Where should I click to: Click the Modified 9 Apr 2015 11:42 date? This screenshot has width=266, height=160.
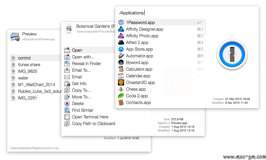point(236,103)
